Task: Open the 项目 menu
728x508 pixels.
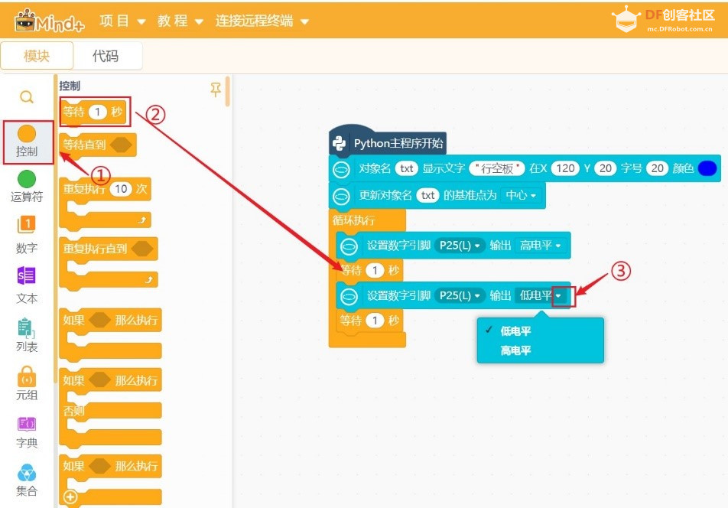Action: pos(122,21)
